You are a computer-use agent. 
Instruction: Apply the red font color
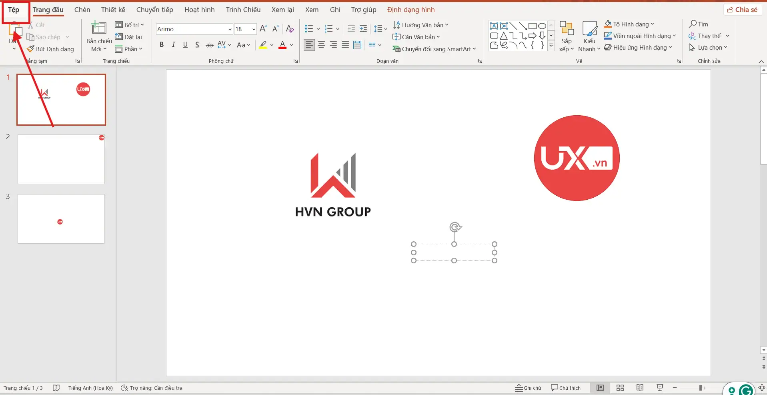[x=282, y=45]
